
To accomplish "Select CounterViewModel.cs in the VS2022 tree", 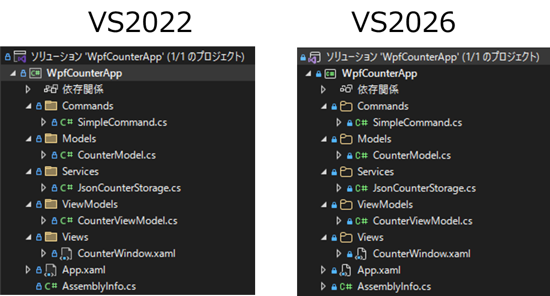I will coord(128,220).
